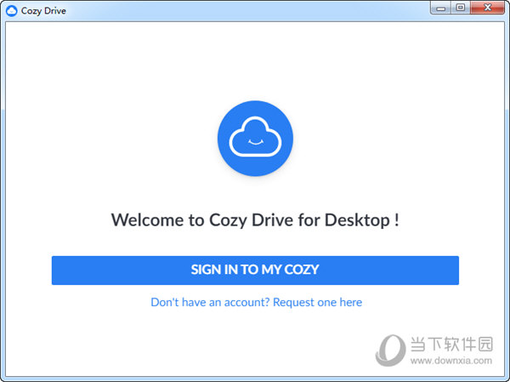Image resolution: width=510 pixels, height=382 pixels.
Task: Click the Cozy cloud logo in the center
Action: pos(255,139)
